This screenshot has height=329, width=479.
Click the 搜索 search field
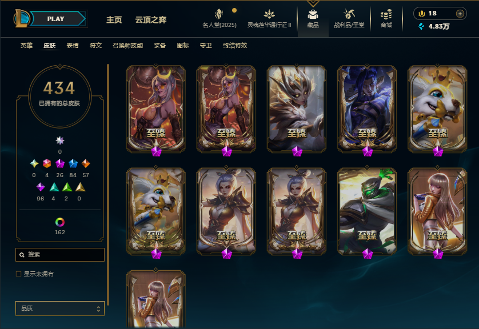click(x=60, y=255)
